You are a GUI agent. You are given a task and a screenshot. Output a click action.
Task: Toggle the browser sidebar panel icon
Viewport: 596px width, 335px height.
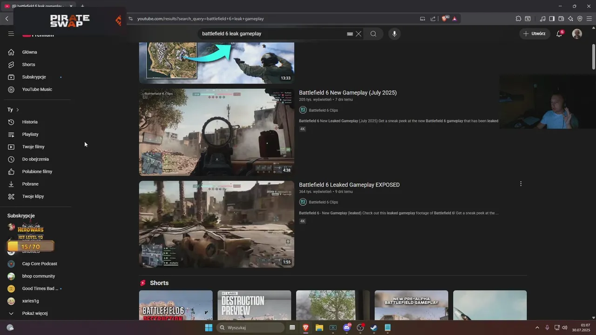coord(552,19)
